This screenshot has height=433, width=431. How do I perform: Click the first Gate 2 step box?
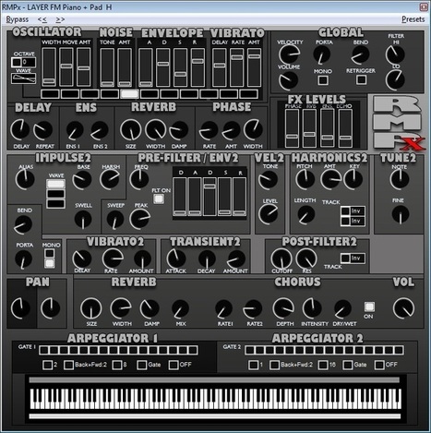(x=249, y=350)
